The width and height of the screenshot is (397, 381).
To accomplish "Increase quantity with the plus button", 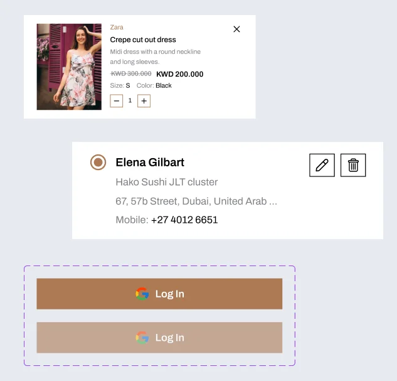I will click(x=144, y=100).
